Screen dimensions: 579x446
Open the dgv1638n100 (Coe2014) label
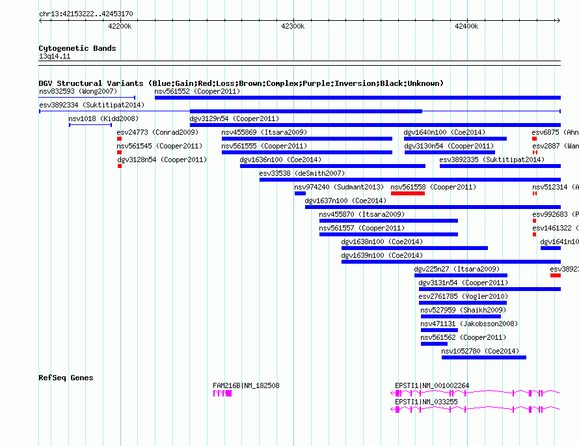point(382,242)
